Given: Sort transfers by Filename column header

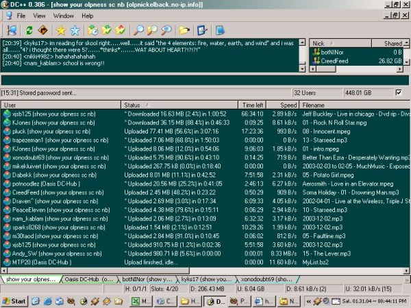Looking at the screenshot, I should tap(355, 105).
